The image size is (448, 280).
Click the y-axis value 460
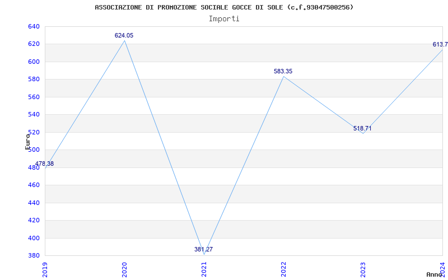click(34, 185)
